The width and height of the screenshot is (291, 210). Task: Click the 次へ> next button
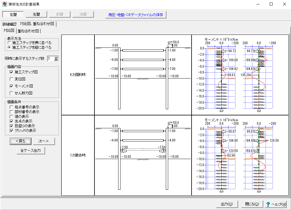[44, 141]
